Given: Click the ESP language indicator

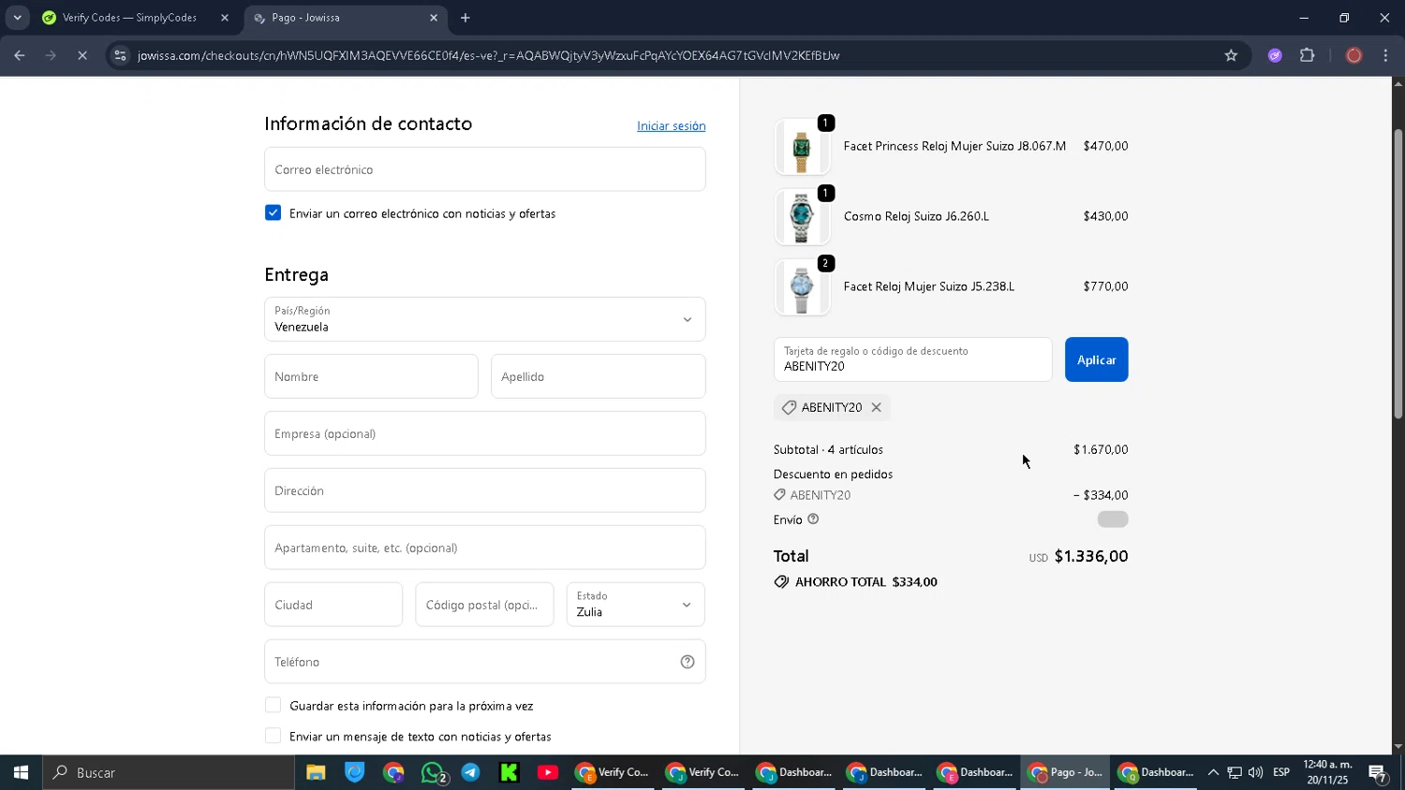Looking at the screenshot, I should click(1281, 772).
